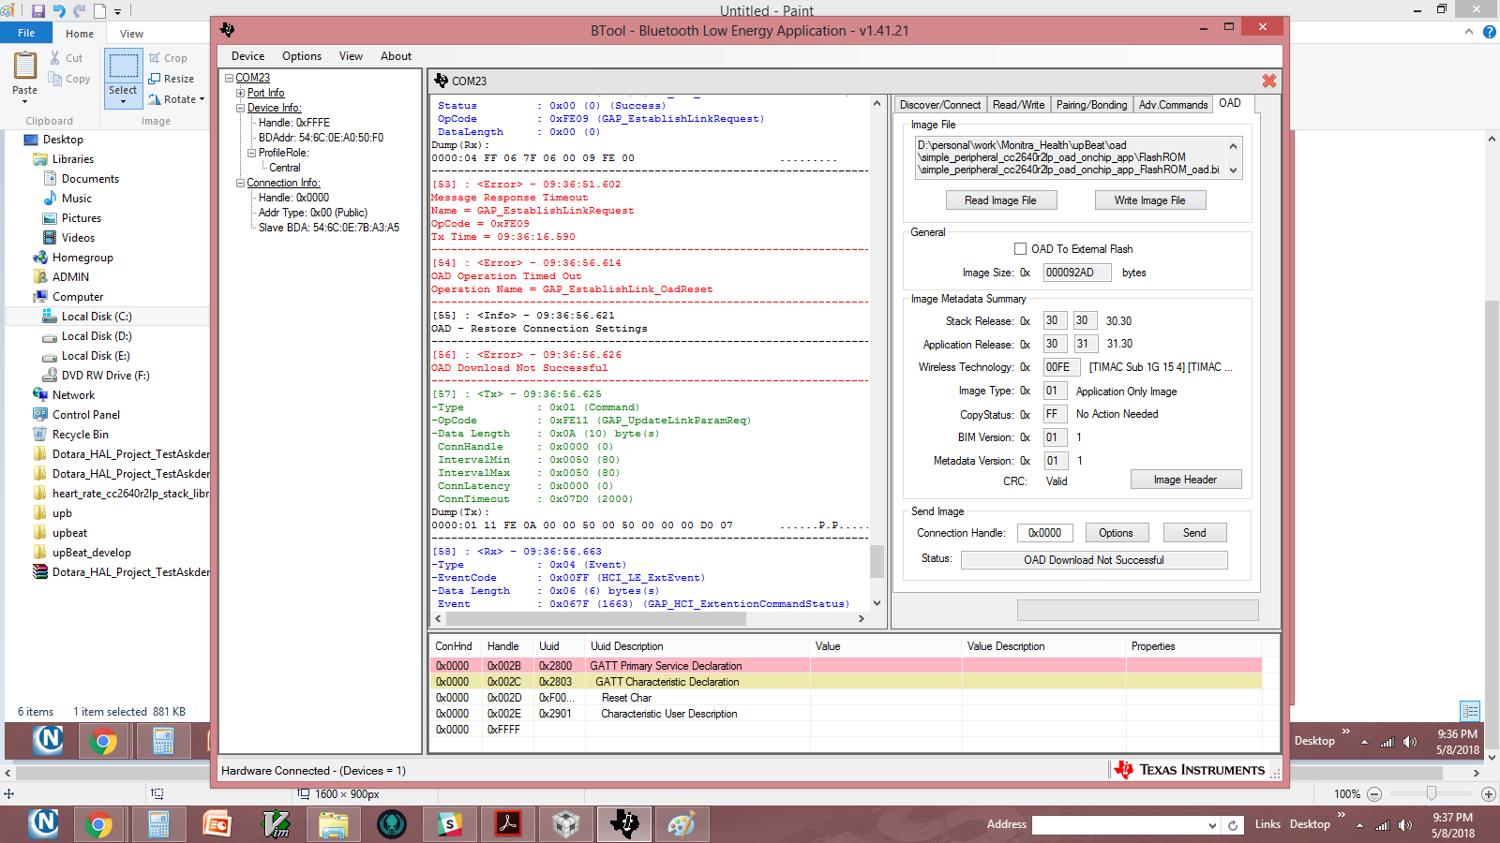Enable OAD To External Flash checkbox

[x=1020, y=249]
